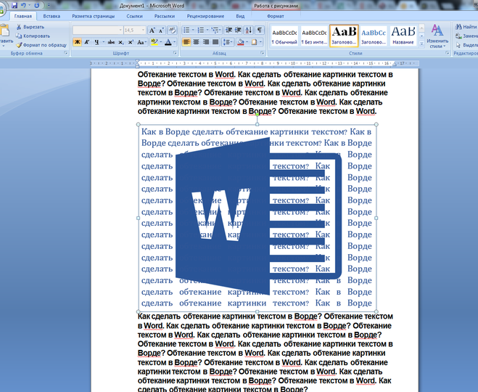Align paragraph to the right
478x392 pixels.
pyautogui.click(x=206, y=42)
